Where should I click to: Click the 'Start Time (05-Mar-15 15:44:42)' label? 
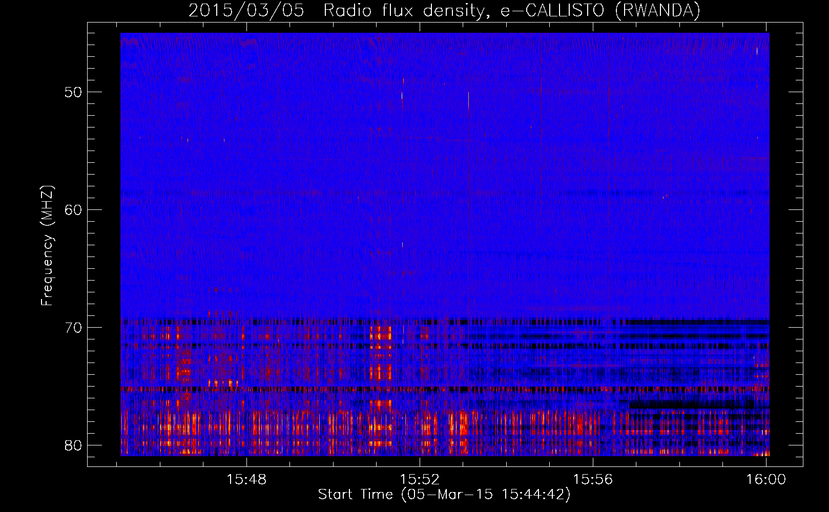click(444, 495)
